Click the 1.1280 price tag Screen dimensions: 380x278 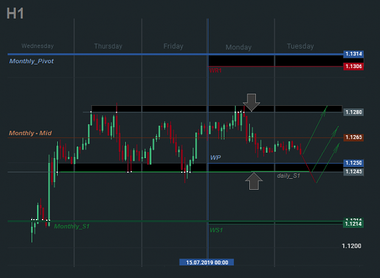tap(353, 112)
